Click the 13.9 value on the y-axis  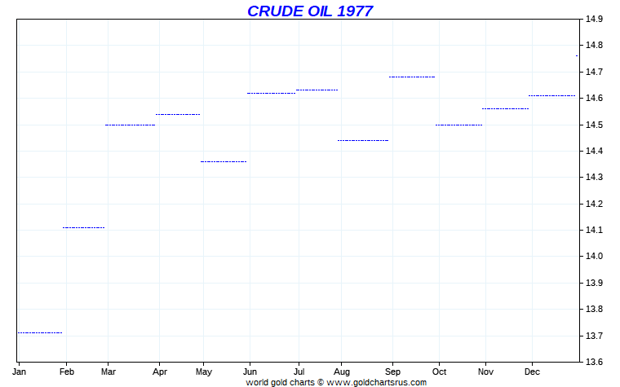pyautogui.click(x=594, y=284)
